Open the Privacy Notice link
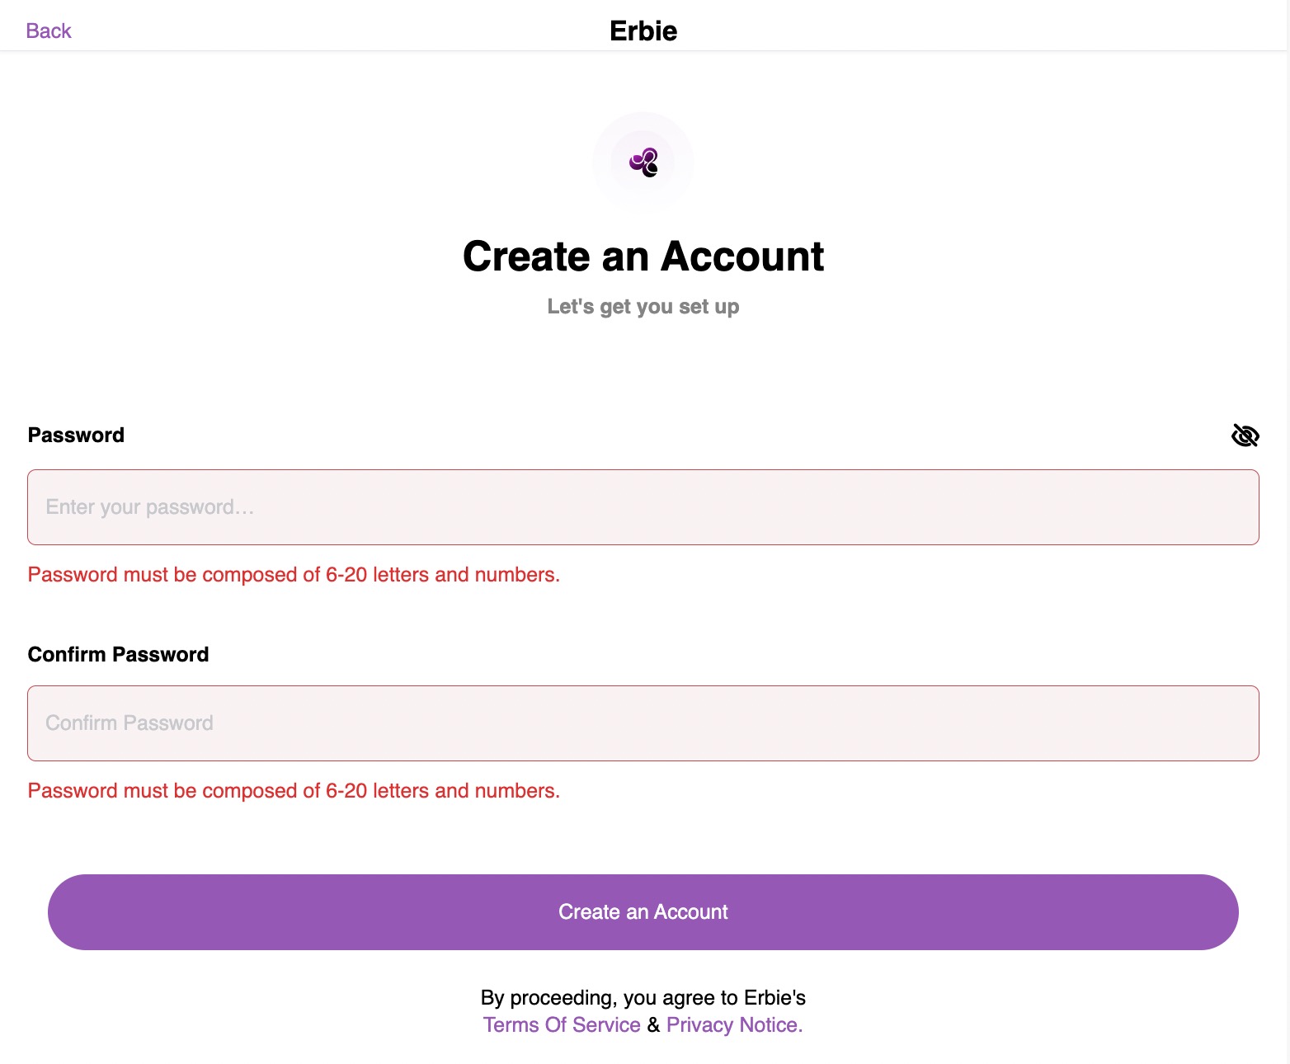 [734, 1025]
